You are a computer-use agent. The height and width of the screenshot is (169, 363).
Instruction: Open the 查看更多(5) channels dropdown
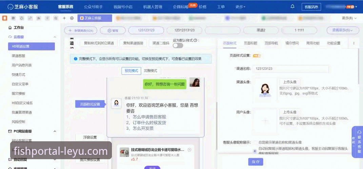(342, 30)
